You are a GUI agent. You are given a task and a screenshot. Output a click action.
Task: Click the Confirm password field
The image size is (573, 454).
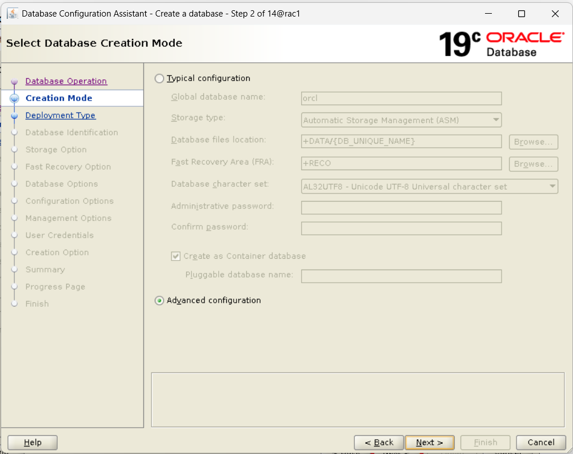click(x=401, y=228)
